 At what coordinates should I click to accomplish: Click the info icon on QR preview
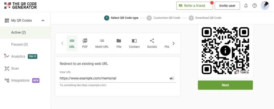coord(225,51)
